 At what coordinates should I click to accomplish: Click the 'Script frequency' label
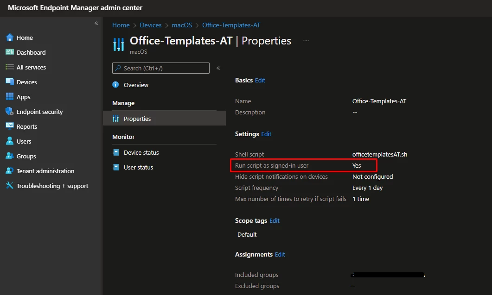[257, 188]
